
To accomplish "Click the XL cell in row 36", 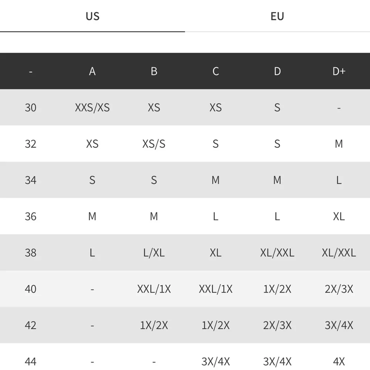I will click(x=339, y=216).
